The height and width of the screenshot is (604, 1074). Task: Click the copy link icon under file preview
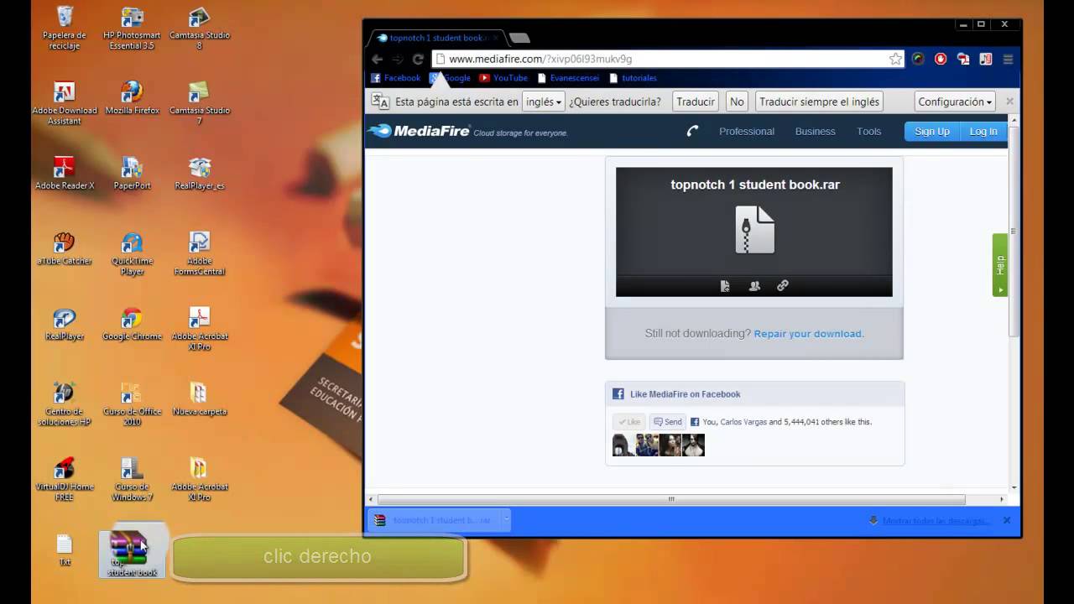coord(783,286)
